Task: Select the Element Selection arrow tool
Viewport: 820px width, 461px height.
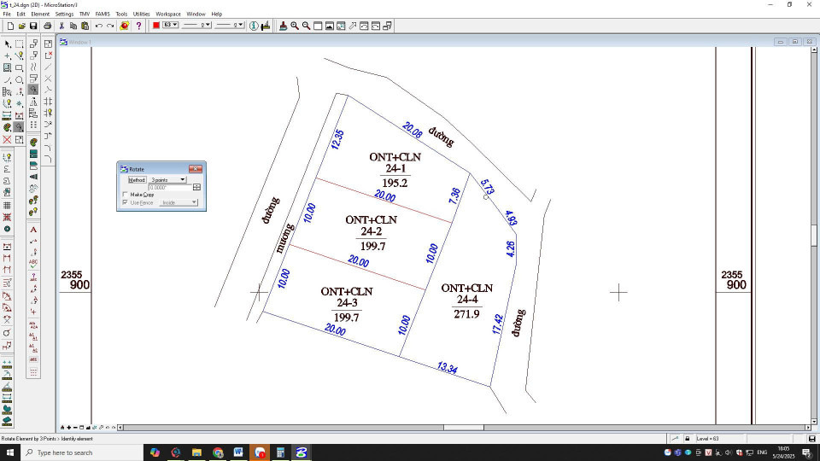Action: 8,44
